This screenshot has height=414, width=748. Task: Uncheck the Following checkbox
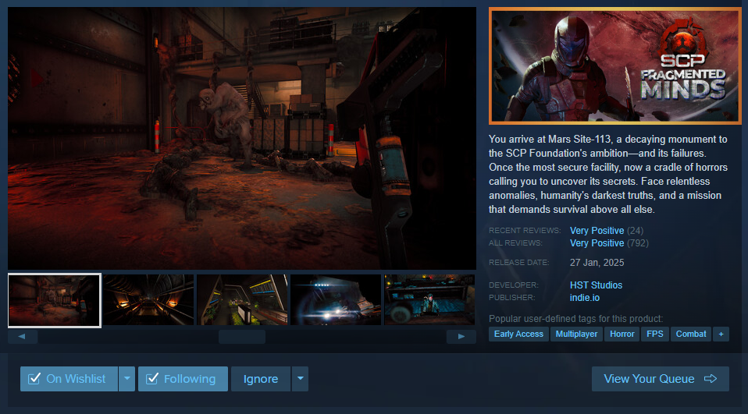pyautogui.click(x=152, y=379)
